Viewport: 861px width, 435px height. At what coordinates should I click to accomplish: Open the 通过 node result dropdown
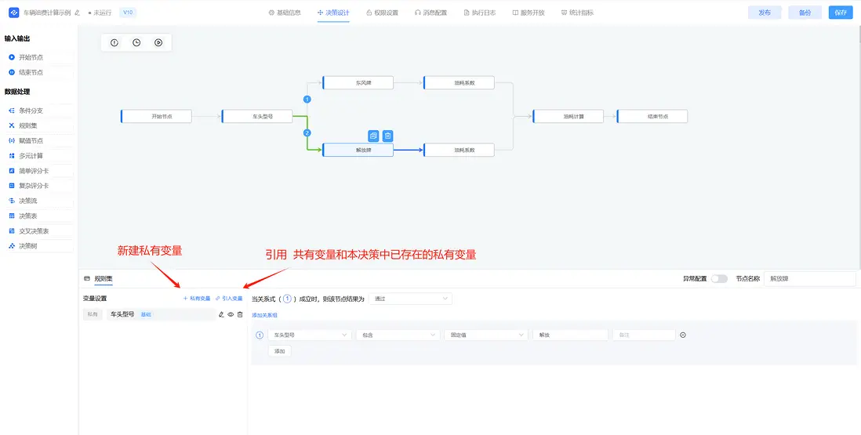pos(410,299)
